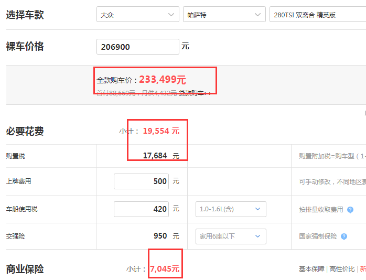
Task: Click the 裸车价格 input field showing 206900
Action: coord(138,47)
